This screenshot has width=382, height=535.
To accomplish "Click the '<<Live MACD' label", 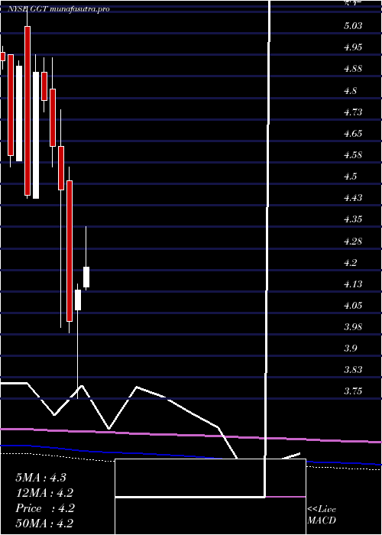I will 322,515.
